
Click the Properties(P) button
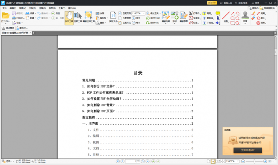tap(21, 28)
